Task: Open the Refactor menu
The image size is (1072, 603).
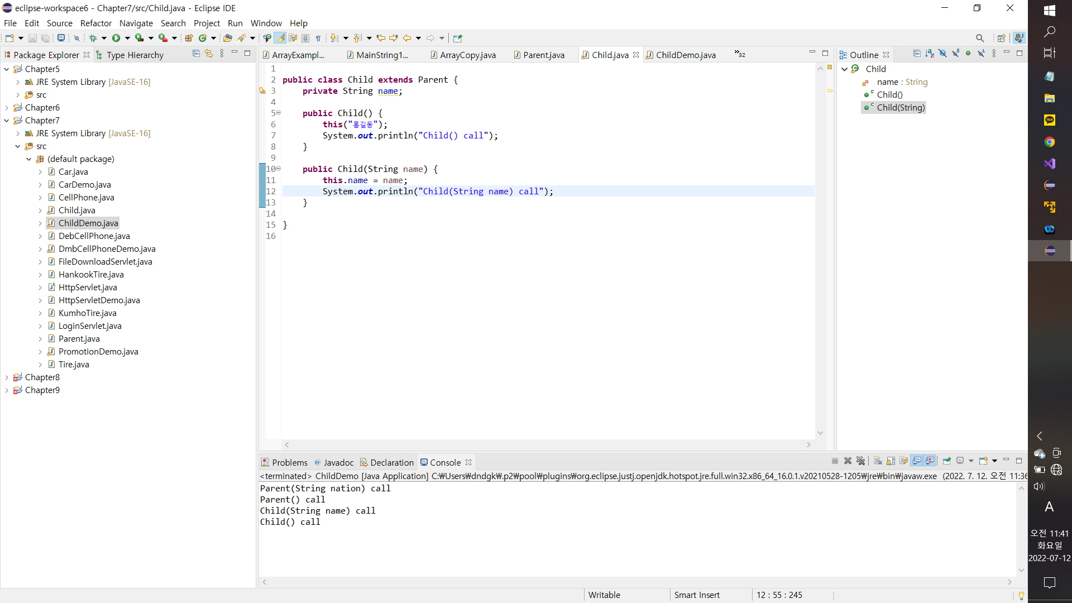Action: [95, 23]
